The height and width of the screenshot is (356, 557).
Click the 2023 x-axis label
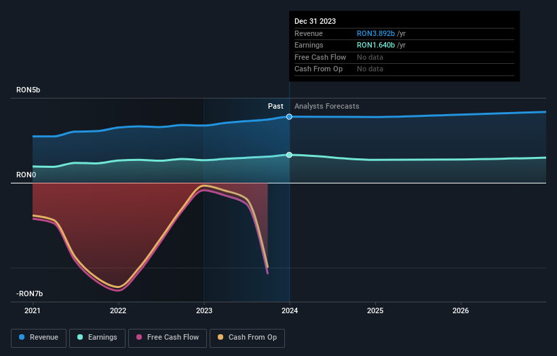[x=204, y=310]
